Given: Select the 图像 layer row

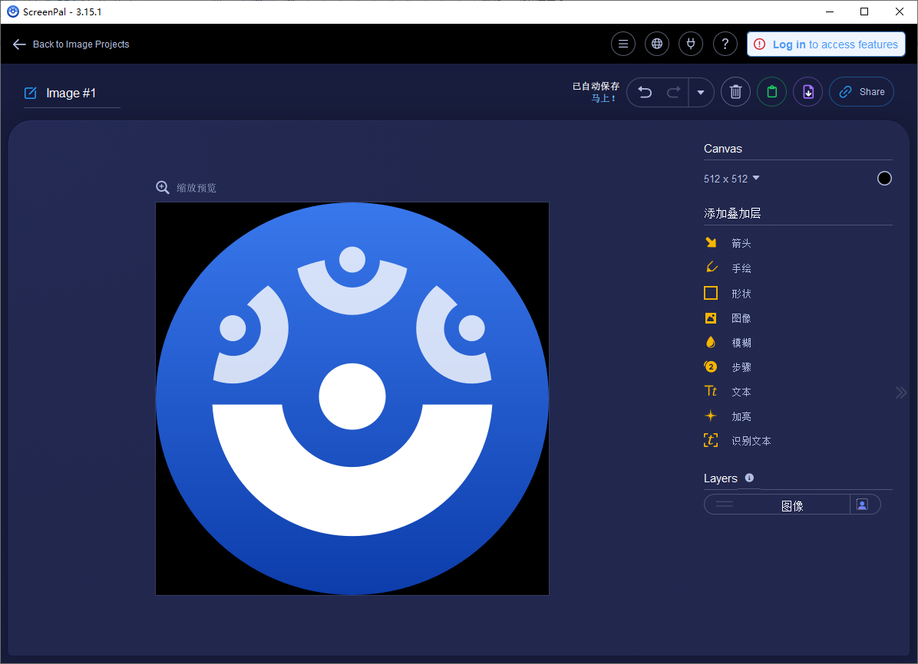Looking at the screenshot, I should 791,505.
